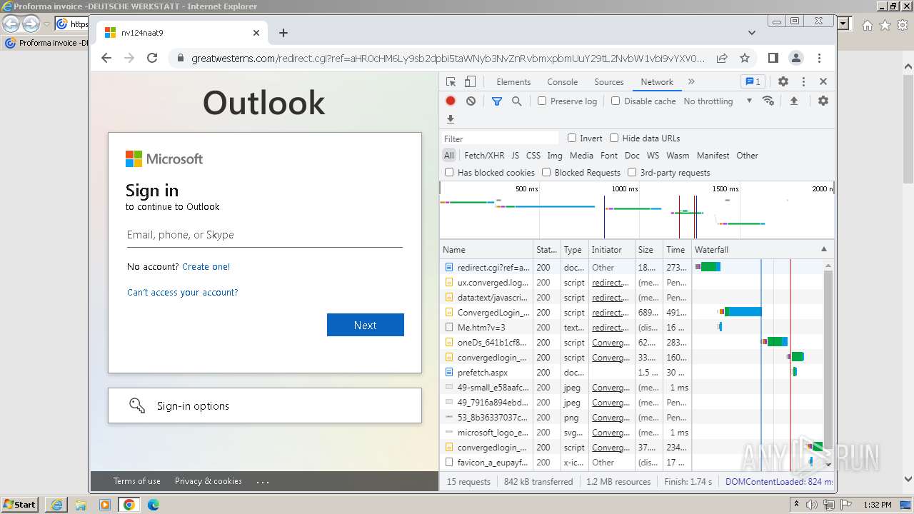Open the Network panel settings gear
The height and width of the screenshot is (514, 914).
[823, 101]
